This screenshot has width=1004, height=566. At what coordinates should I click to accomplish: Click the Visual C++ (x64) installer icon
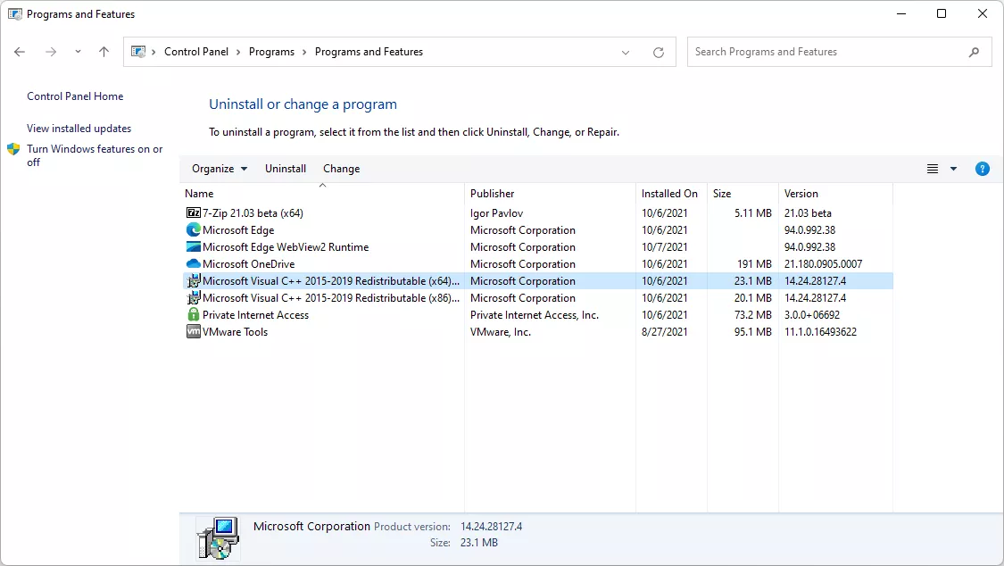[x=194, y=281]
